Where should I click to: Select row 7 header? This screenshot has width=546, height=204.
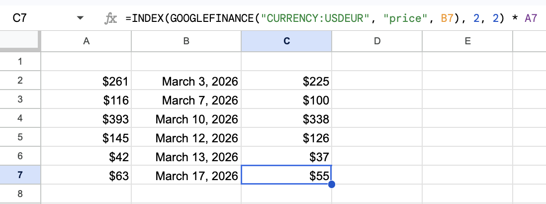click(x=20, y=175)
